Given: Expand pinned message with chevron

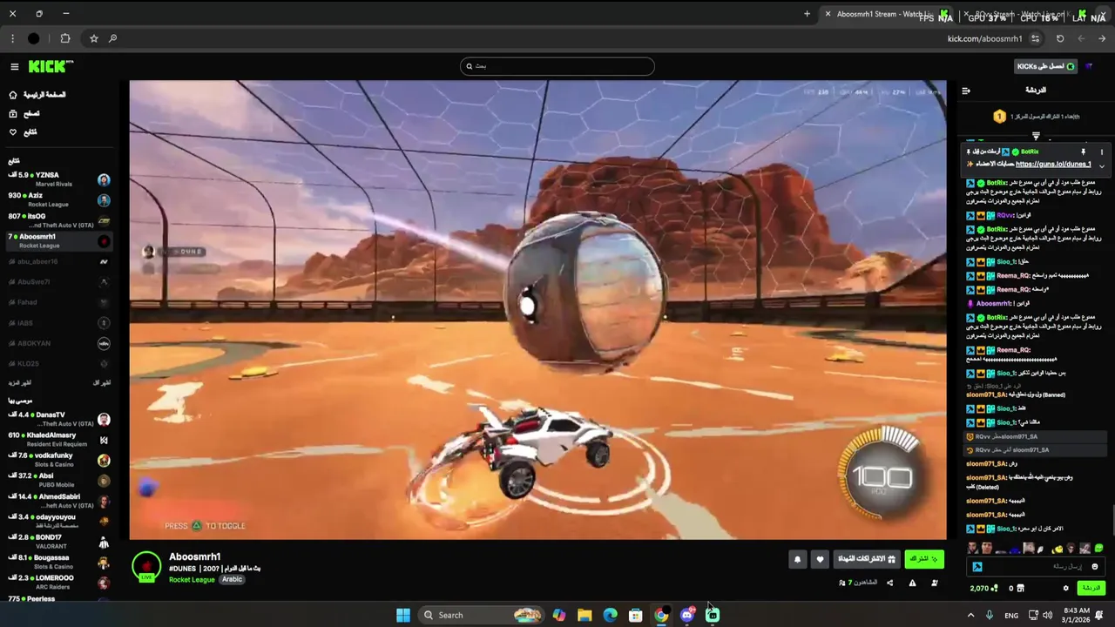Looking at the screenshot, I should (1101, 165).
